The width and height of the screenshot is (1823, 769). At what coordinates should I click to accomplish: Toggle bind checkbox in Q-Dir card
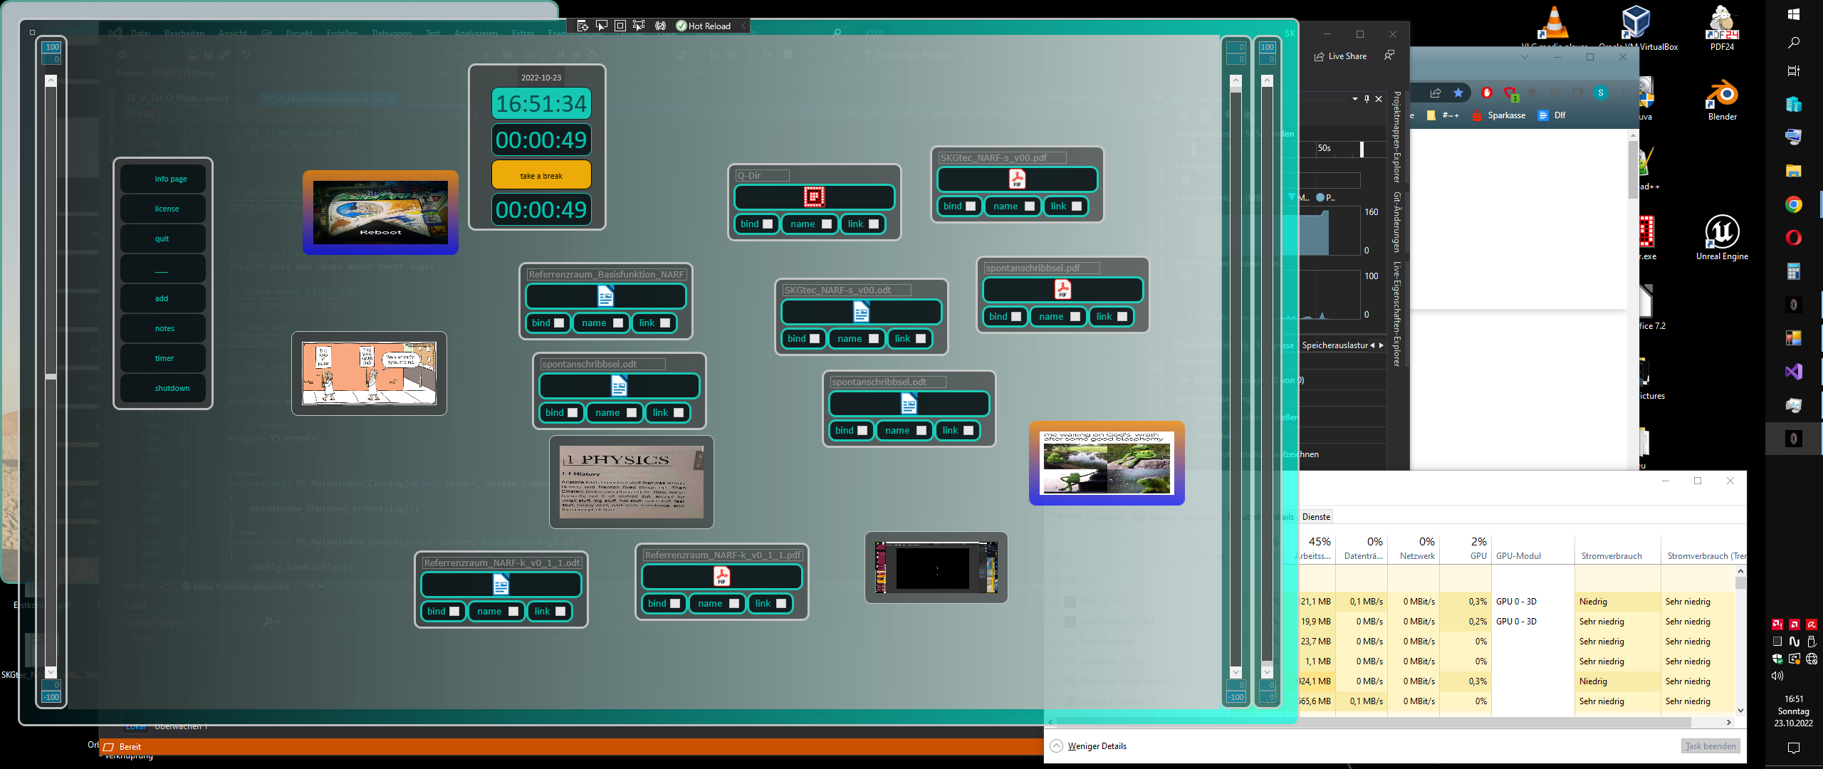[768, 224]
